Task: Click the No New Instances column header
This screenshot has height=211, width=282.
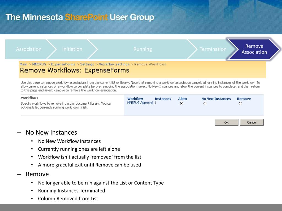Action: tap(216, 99)
